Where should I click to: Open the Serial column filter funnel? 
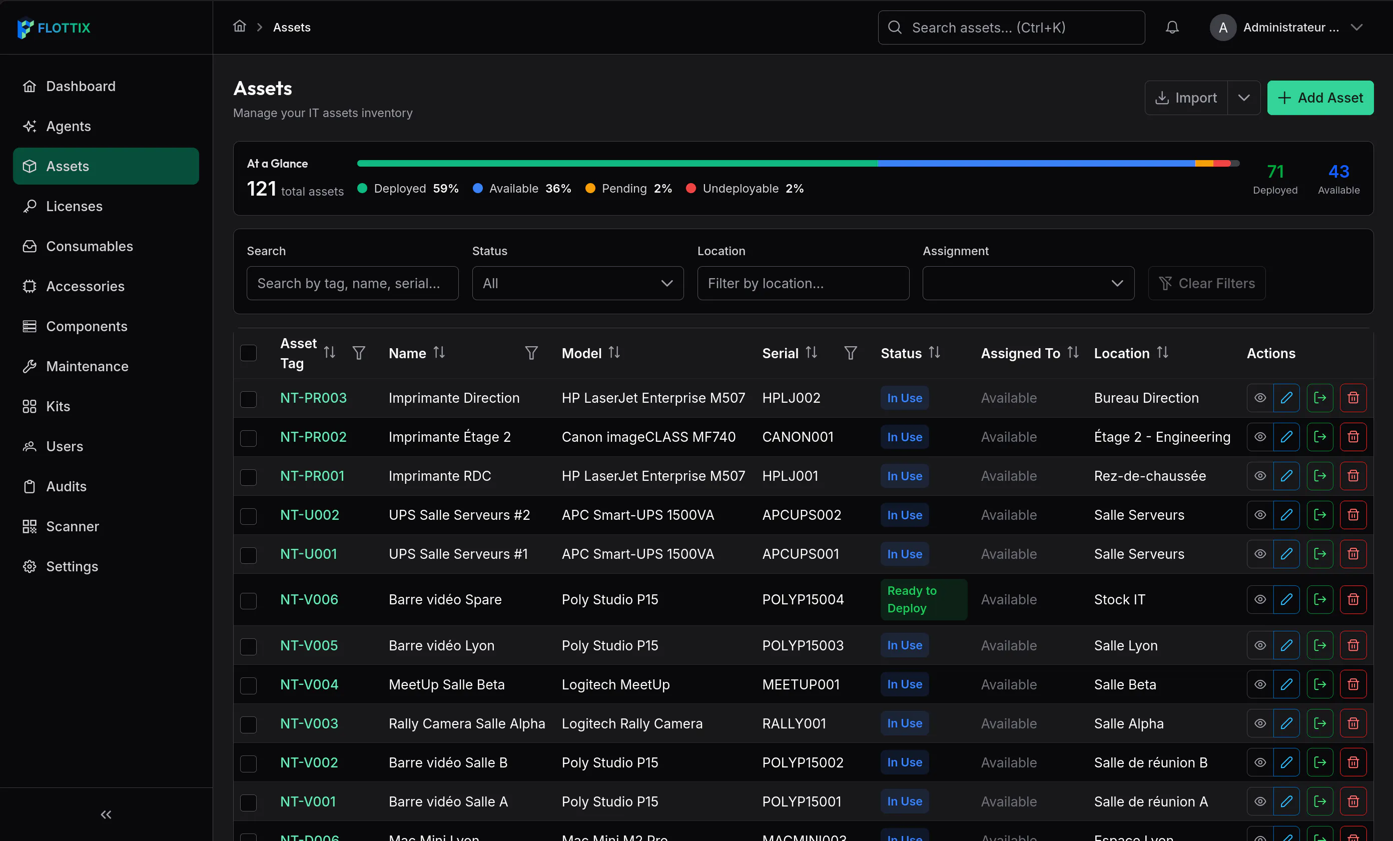point(850,353)
